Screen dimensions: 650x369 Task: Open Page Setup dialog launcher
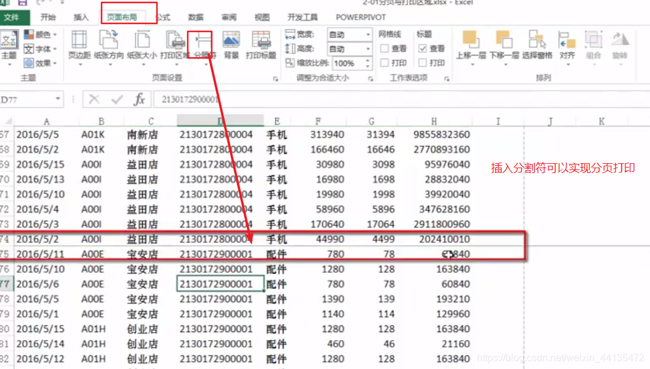point(275,78)
